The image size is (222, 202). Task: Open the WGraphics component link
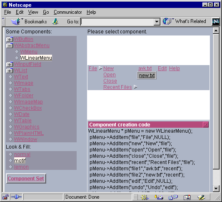27,127
